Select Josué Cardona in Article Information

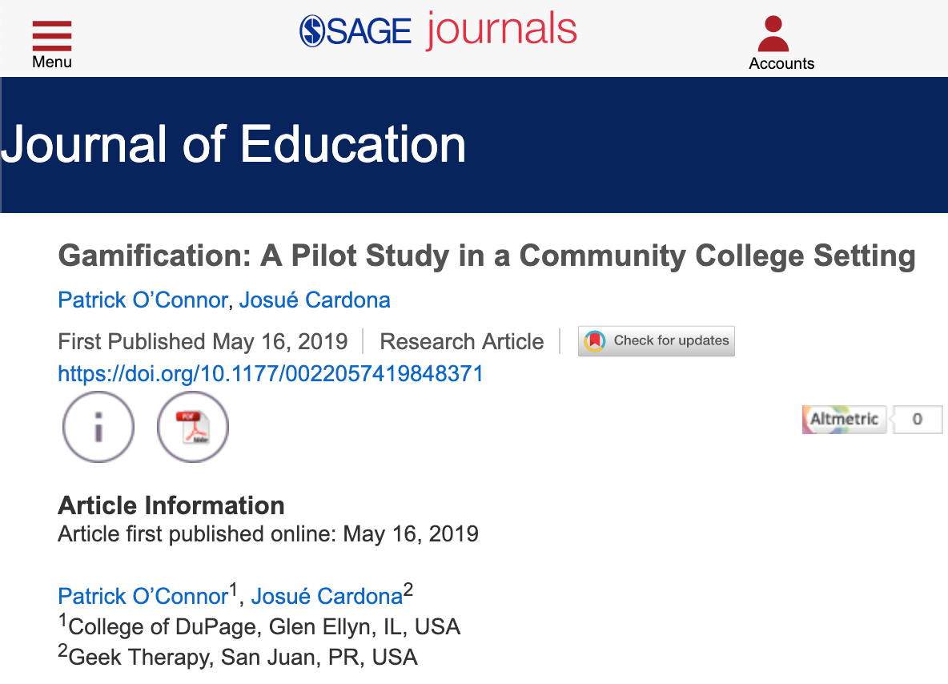point(327,597)
